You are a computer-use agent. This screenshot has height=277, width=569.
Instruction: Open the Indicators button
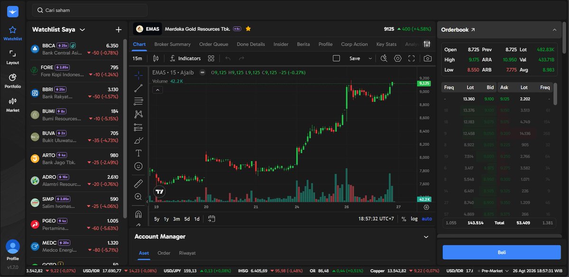click(185, 58)
